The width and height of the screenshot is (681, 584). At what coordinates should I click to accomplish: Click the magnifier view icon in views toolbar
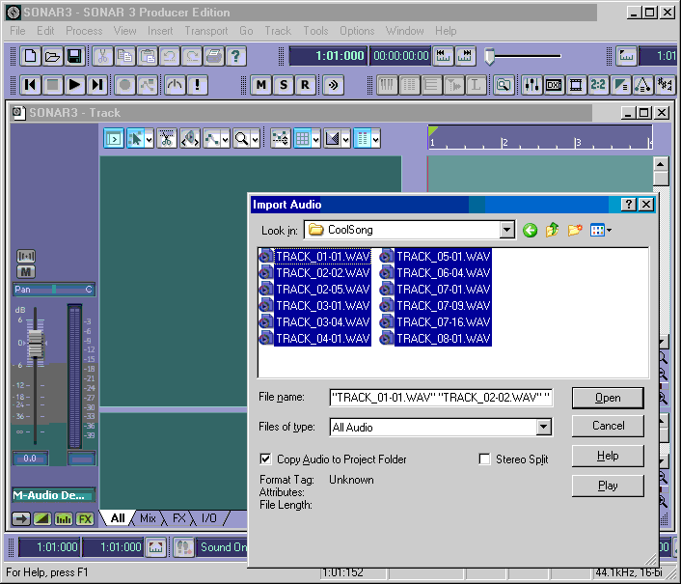pyautogui.click(x=504, y=85)
